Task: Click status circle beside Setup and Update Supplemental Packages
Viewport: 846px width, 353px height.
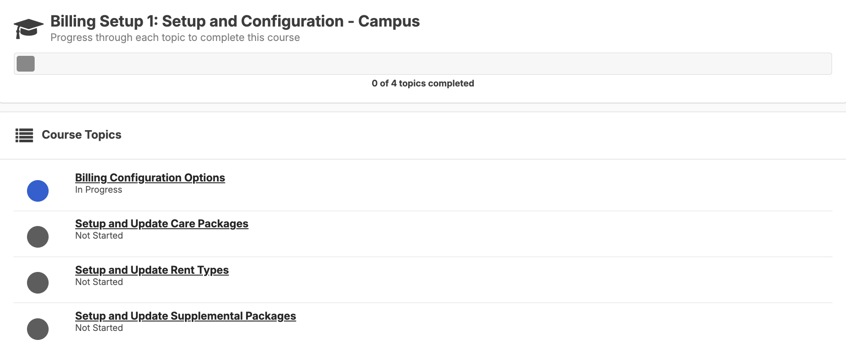Action: click(38, 329)
